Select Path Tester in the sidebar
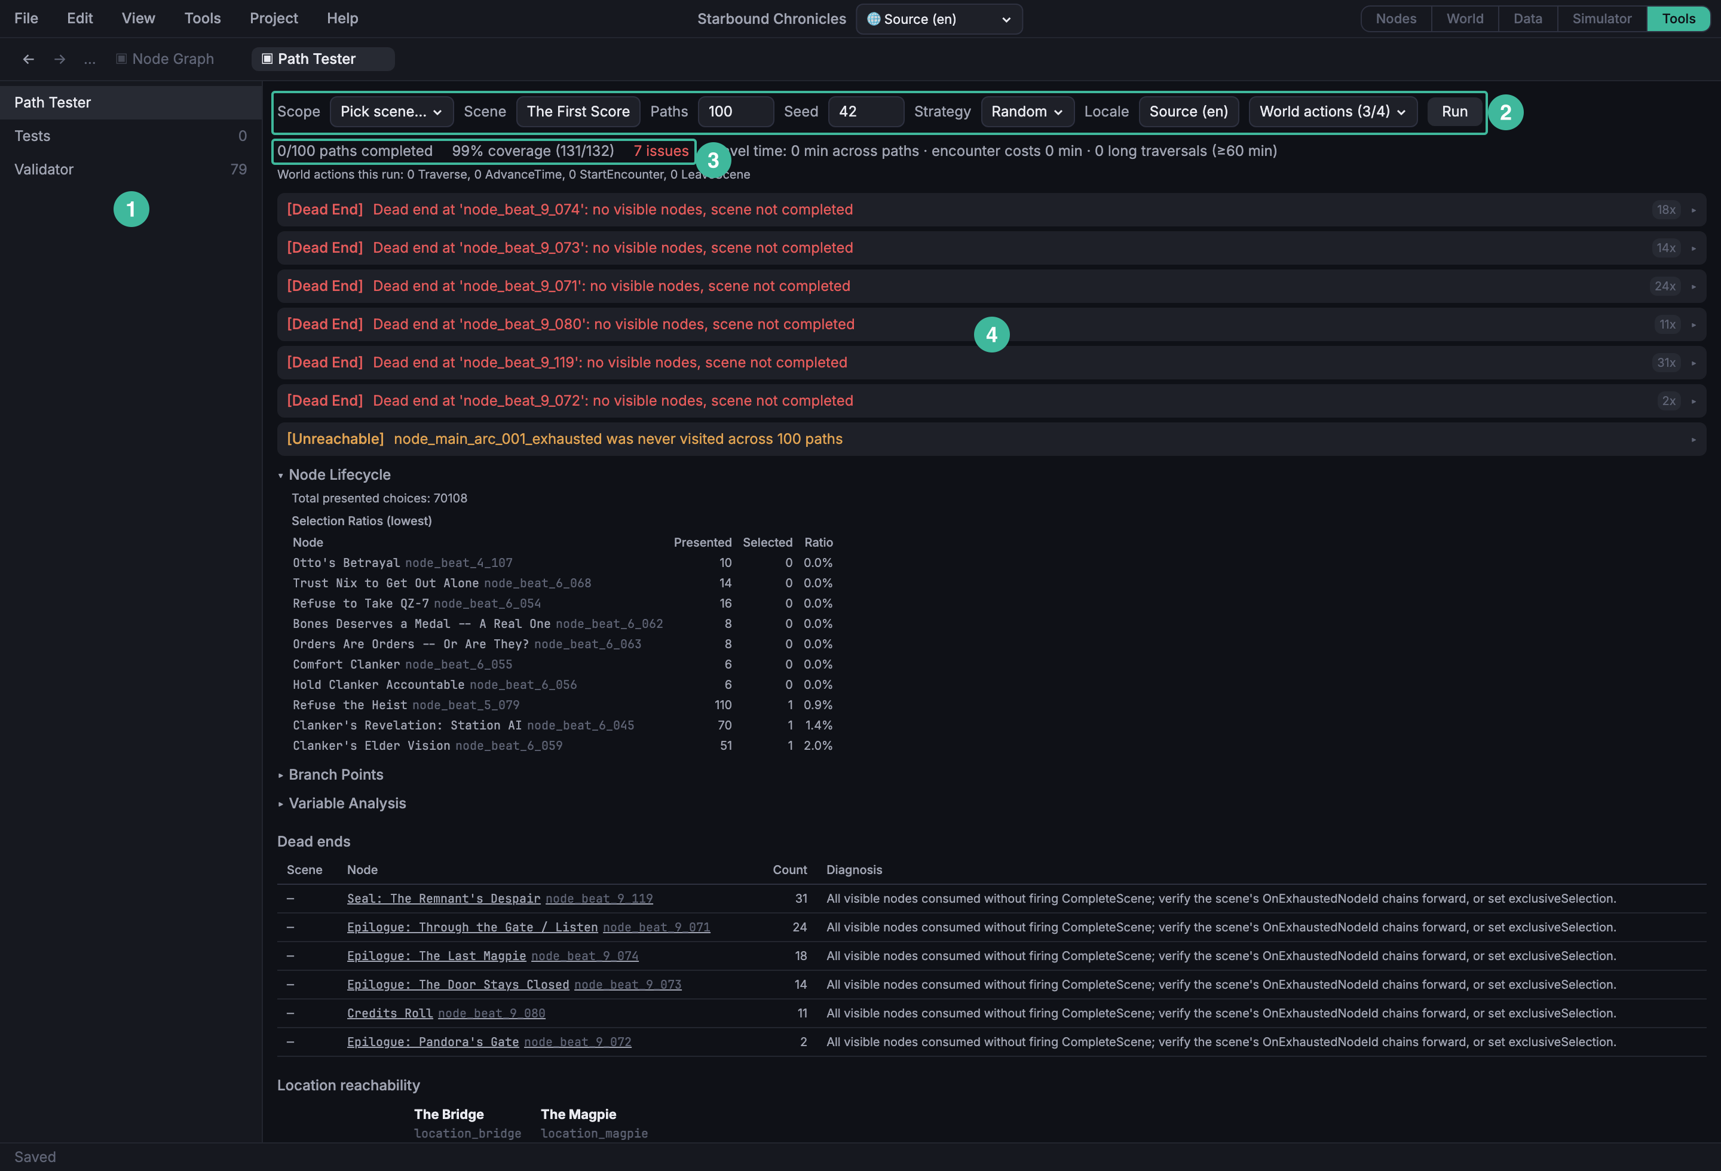This screenshot has width=1721, height=1171. click(x=131, y=103)
